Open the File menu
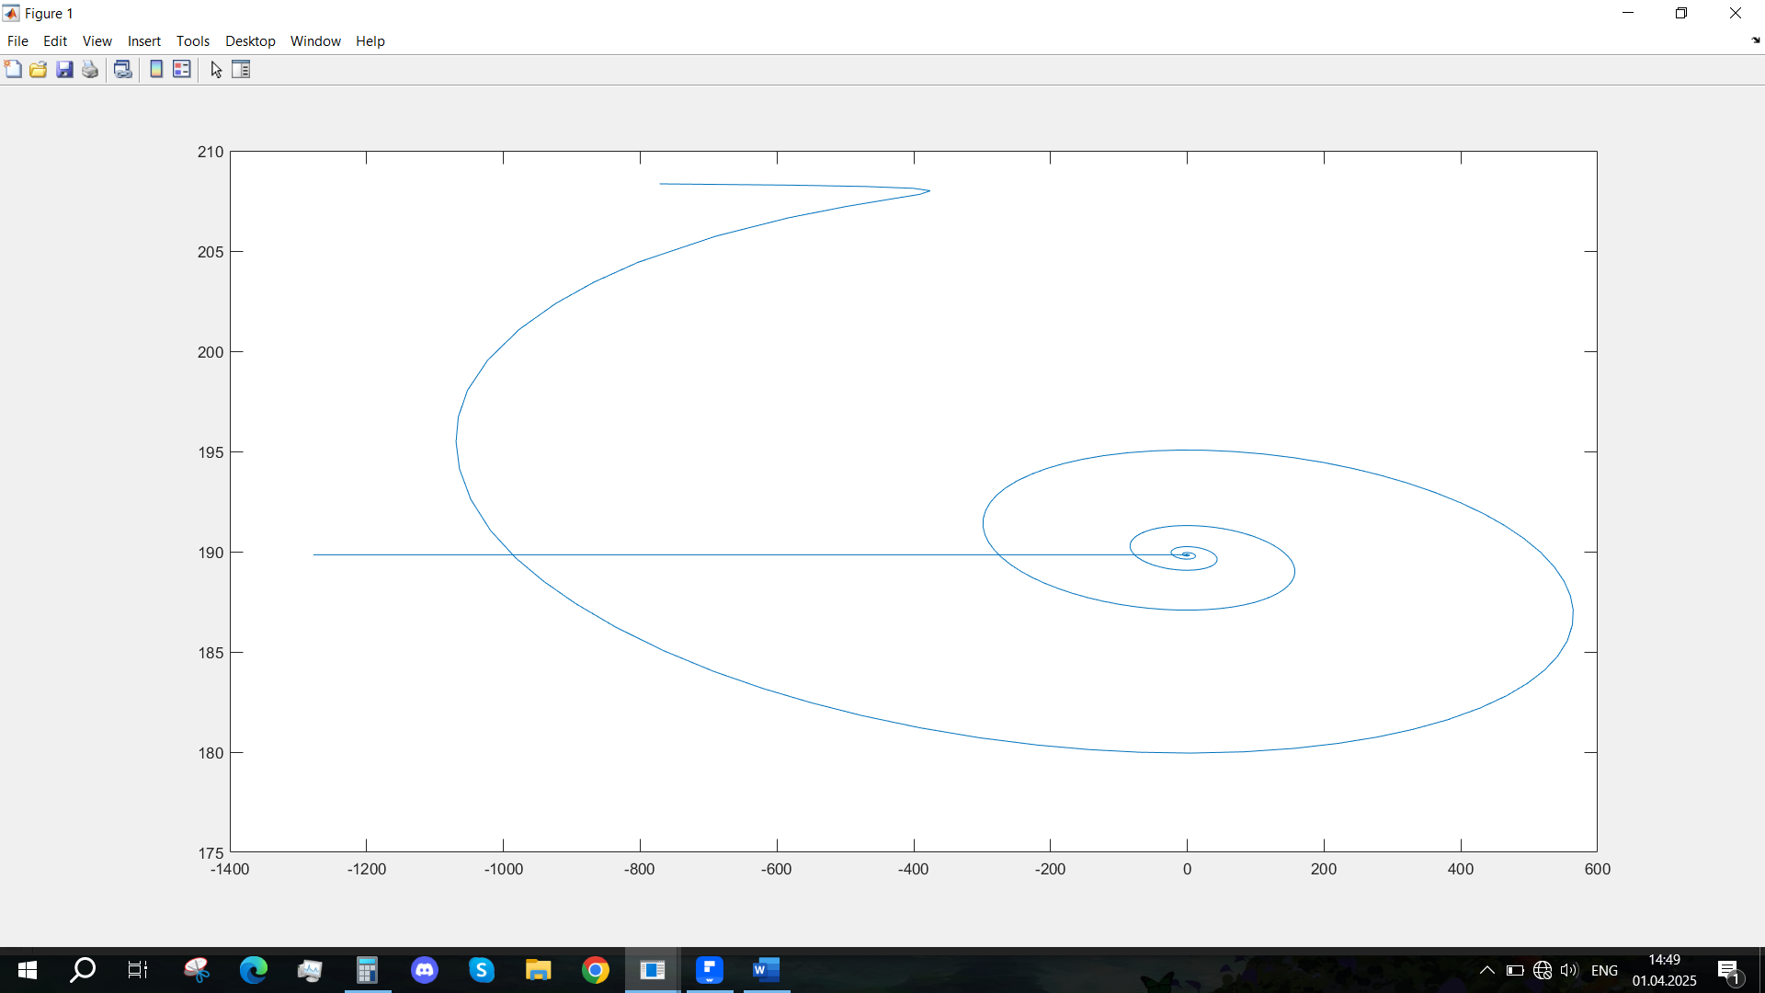Image resolution: width=1765 pixels, height=993 pixels. click(x=17, y=40)
